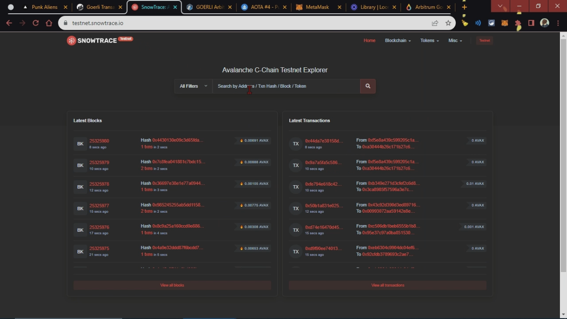567x319 pixels.
Task: Click BK icon for block 25325977
Action: (80, 208)
